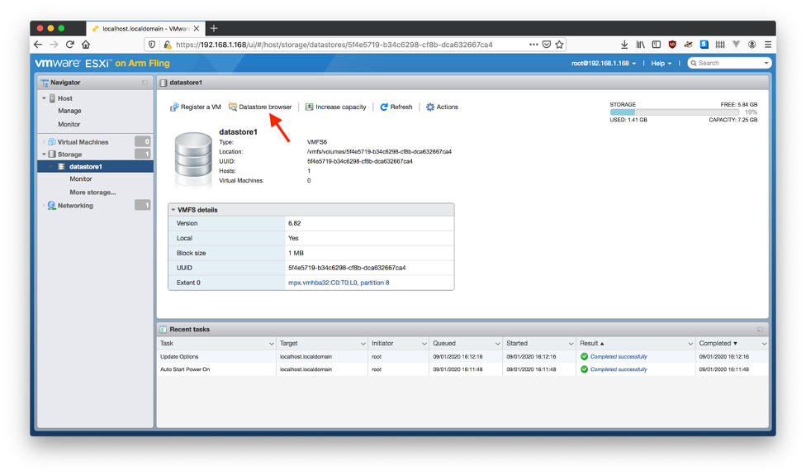The height and width of the screenshot is (476, 806).
Task: Click the large datastore1 disk icon
Action: pyautogui.click(x=193, y=159)
